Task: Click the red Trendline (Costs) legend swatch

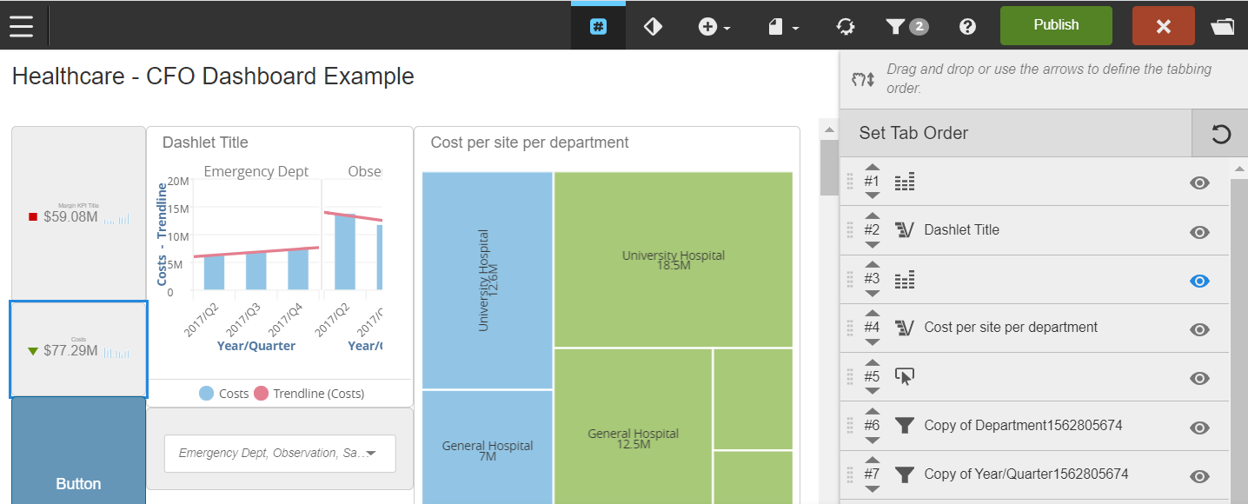Action: [261, 394]
